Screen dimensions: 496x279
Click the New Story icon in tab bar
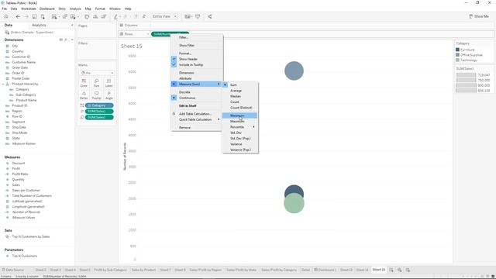click(408, 270)
